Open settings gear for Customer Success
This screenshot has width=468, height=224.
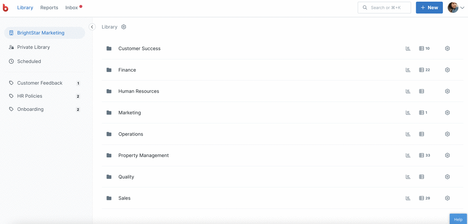pyautogui.click(x=448, y=48)
